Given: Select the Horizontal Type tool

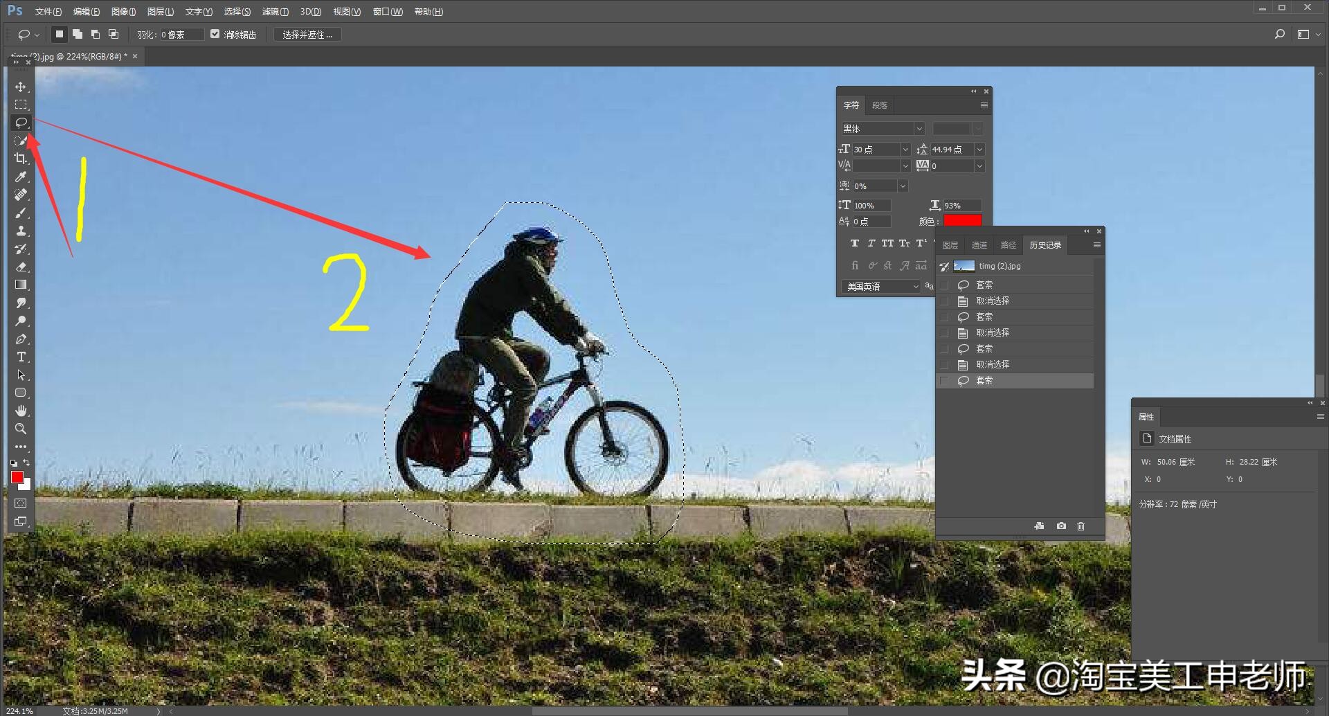Looking at the screenshot, I should (21, 357).
